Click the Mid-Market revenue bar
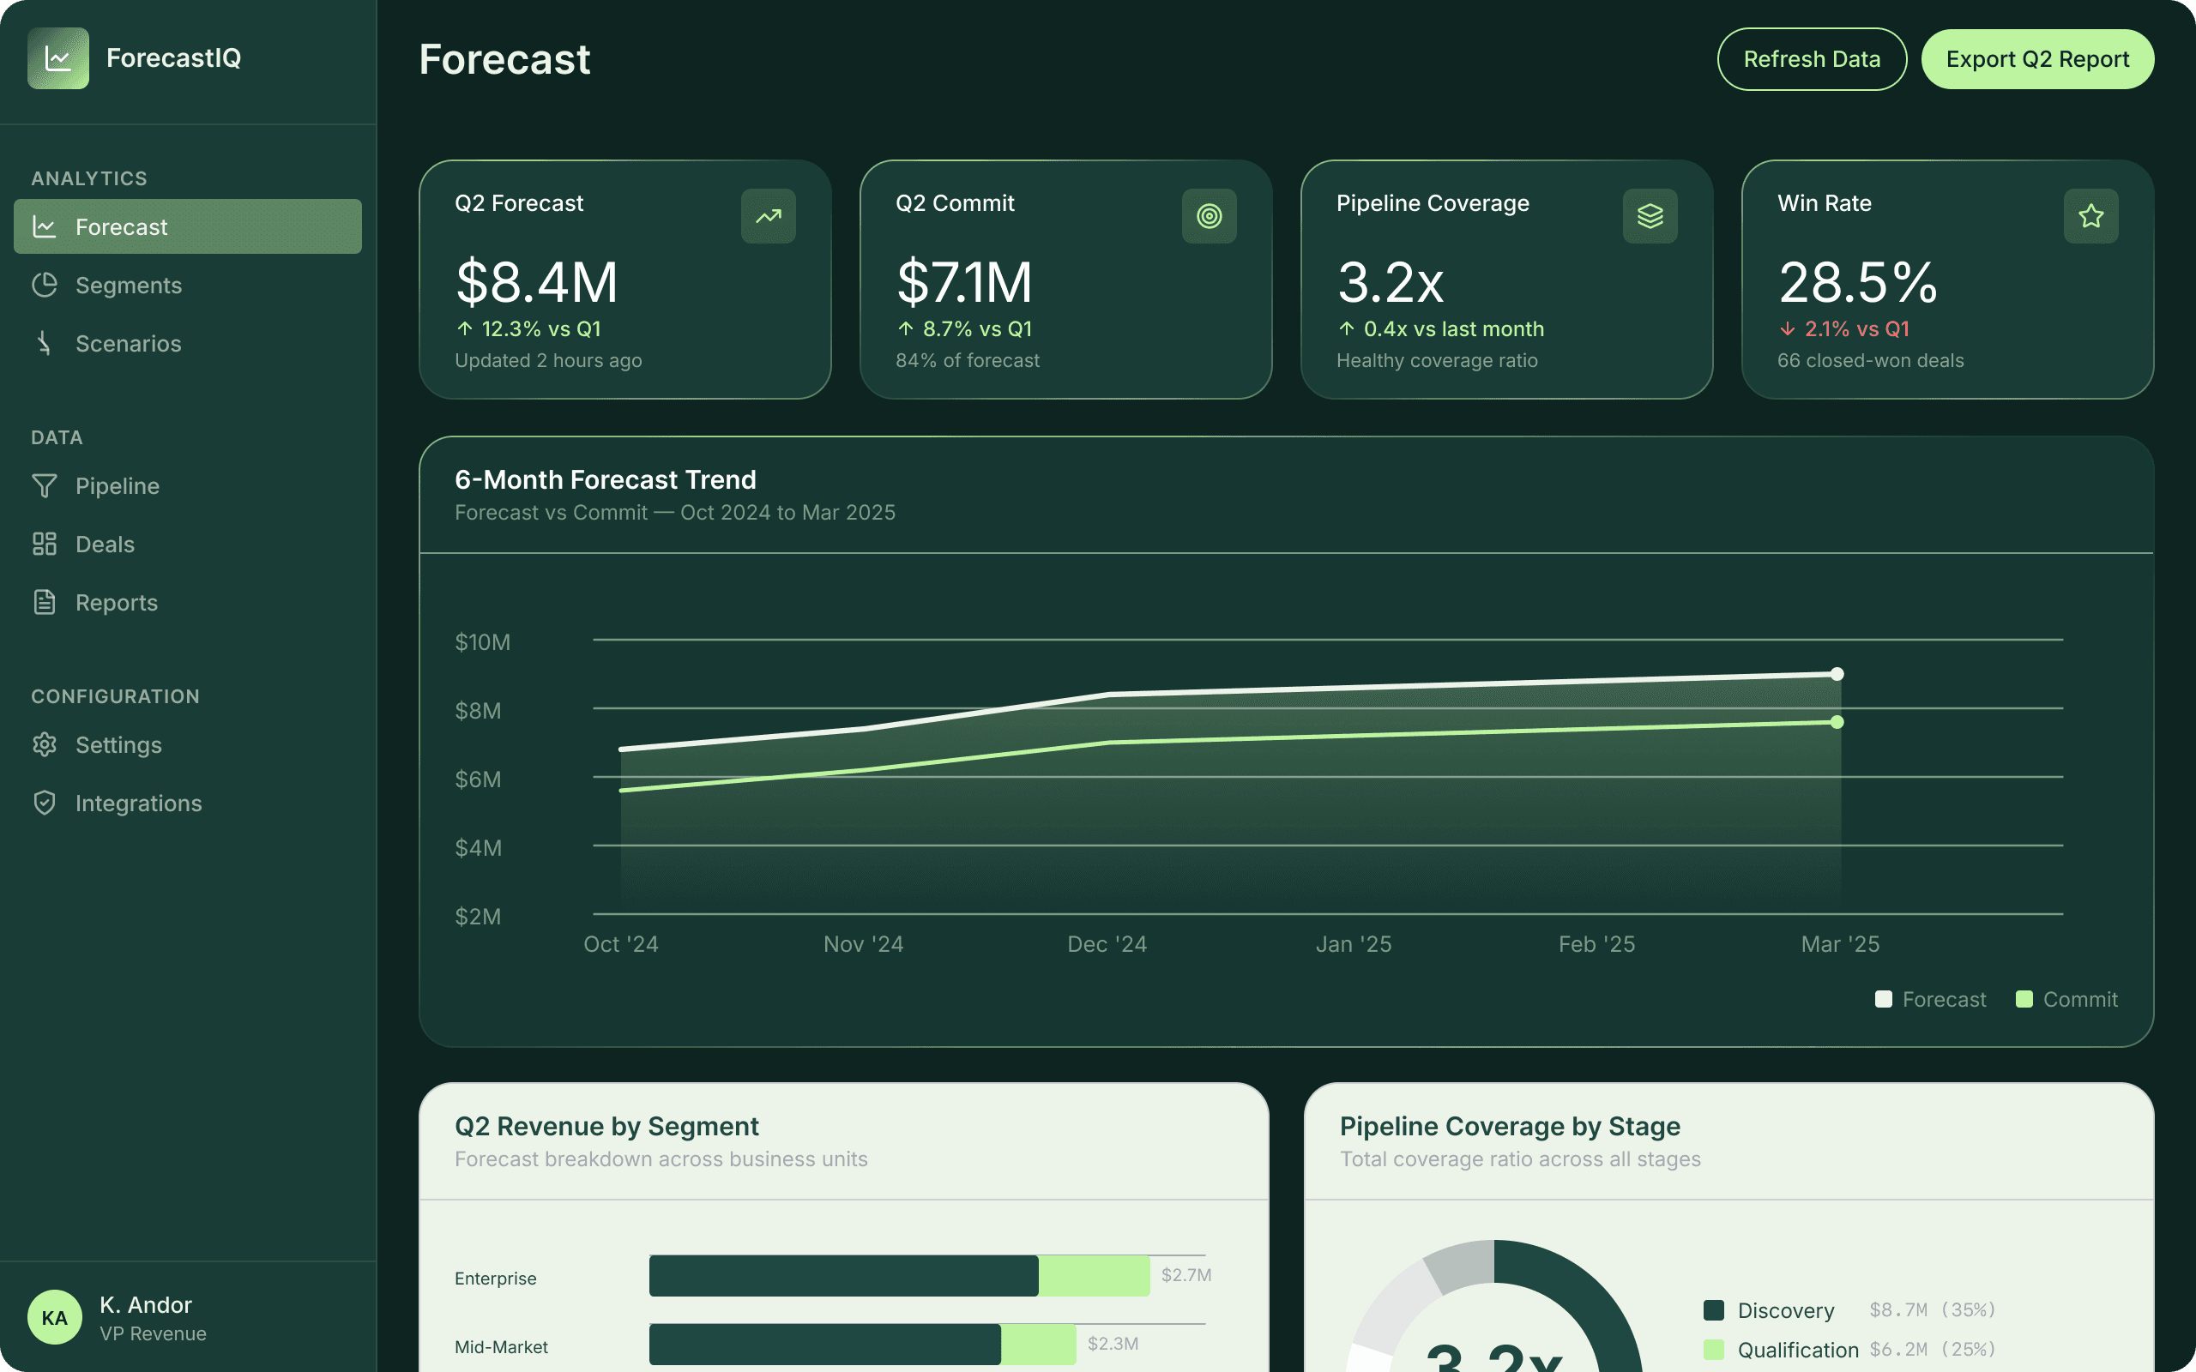The height and width of the screenshot is (1372, 2196). click(863, 1344)
